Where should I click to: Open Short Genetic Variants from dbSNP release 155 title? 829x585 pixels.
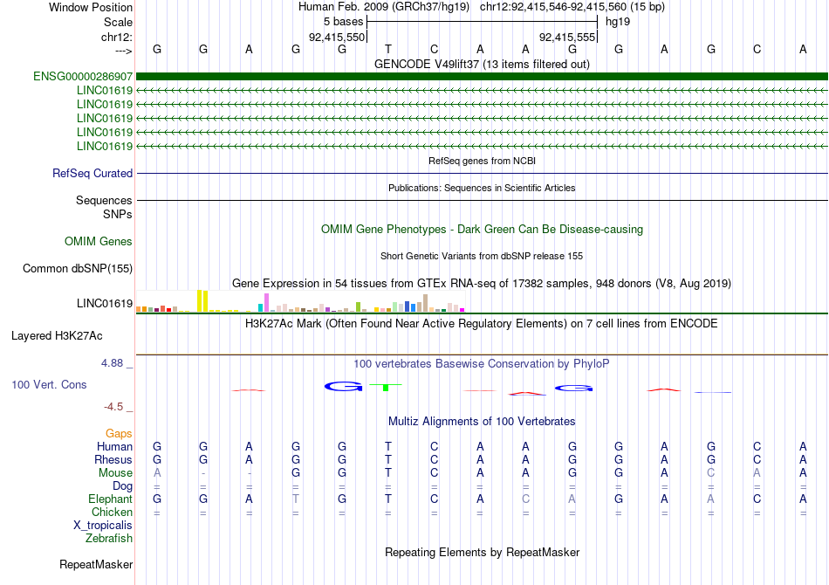click(482, 256)
